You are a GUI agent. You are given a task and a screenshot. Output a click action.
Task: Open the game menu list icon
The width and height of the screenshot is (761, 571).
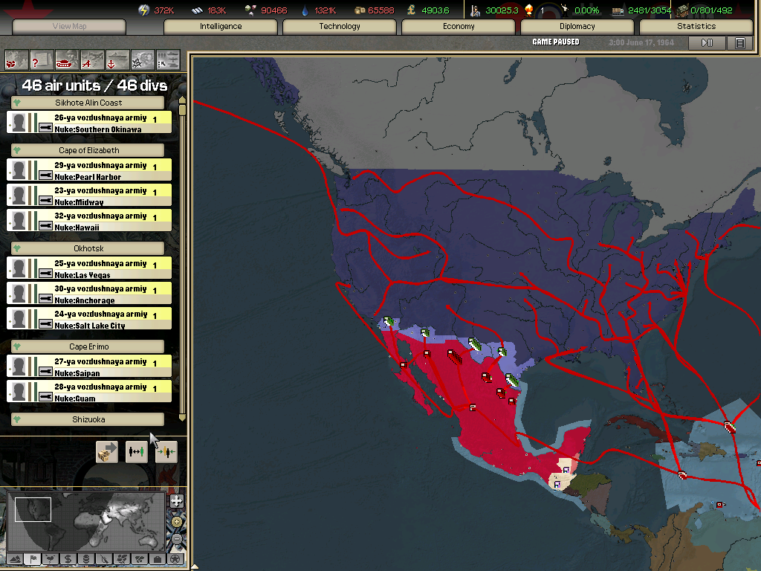tap(739, 43)
